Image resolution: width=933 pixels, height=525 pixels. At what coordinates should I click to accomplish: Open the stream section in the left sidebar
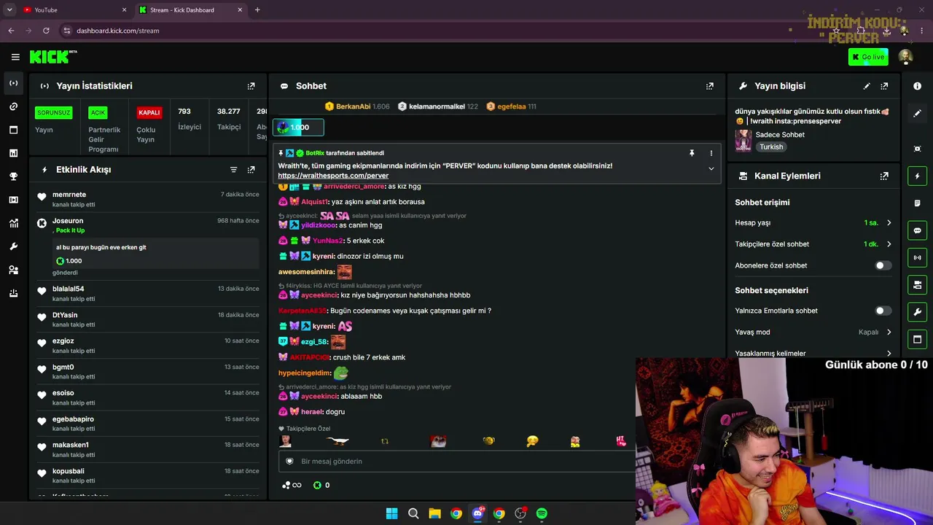click(13, 83)
